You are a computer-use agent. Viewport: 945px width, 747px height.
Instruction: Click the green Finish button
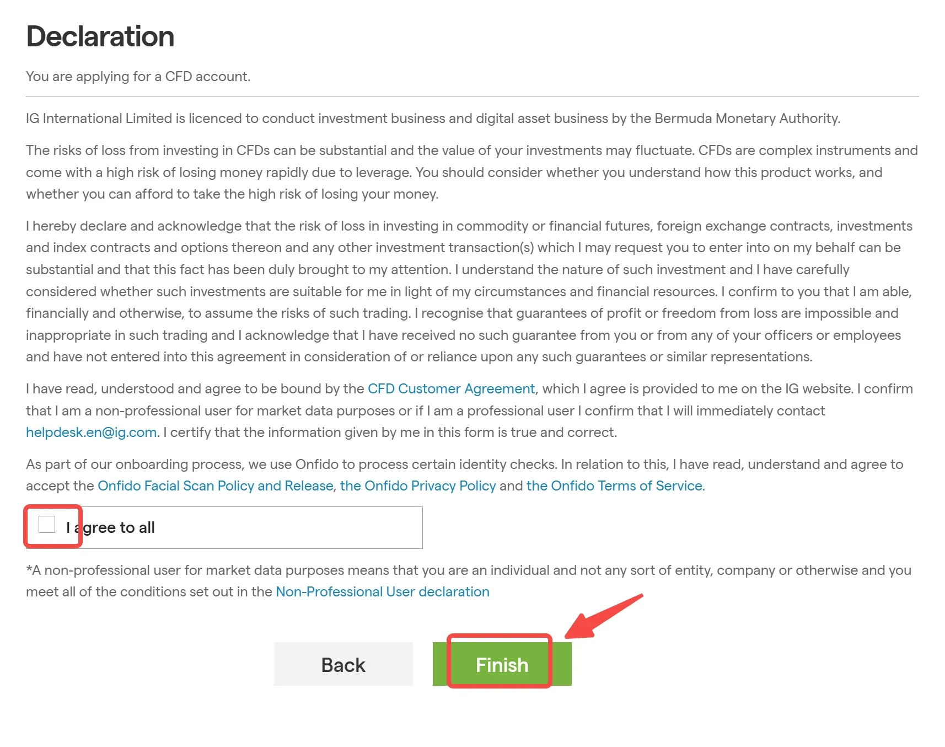click(x=502, y=664)
